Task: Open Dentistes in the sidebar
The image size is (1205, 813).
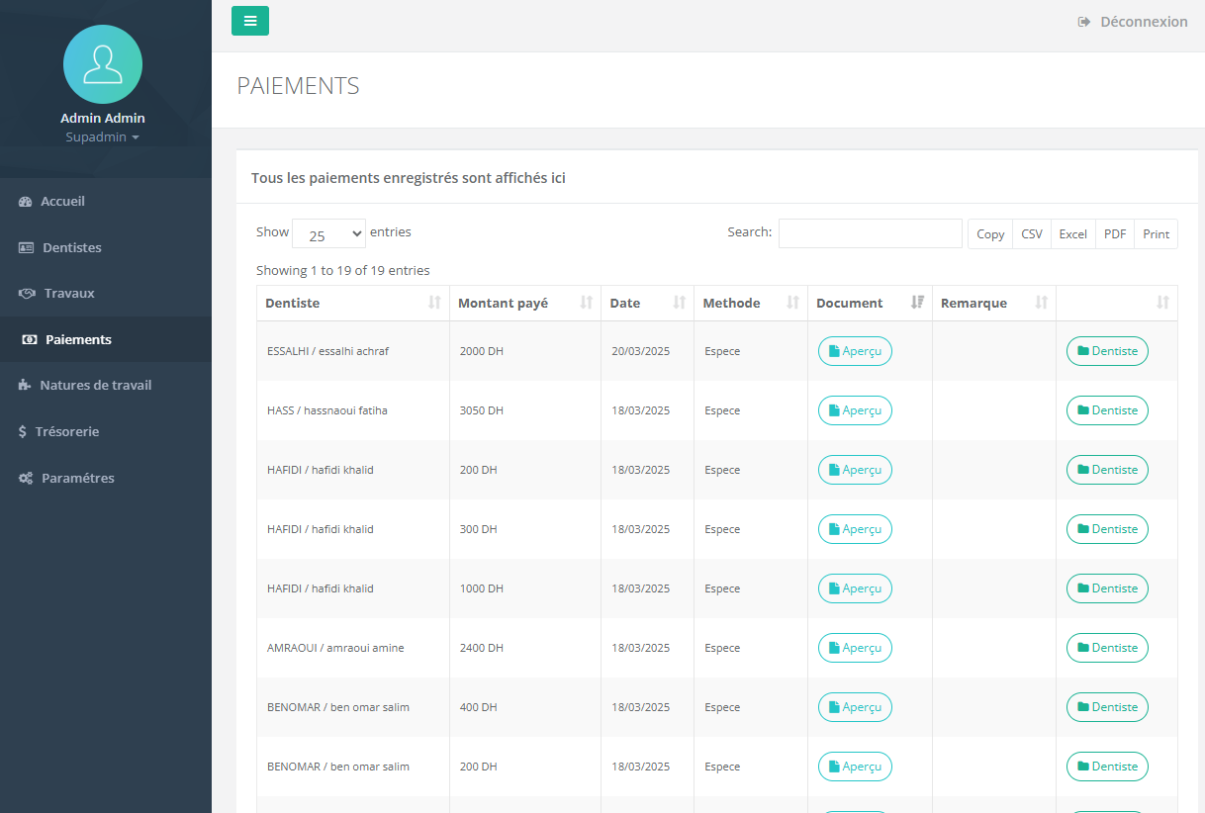Action: (71, 247)
